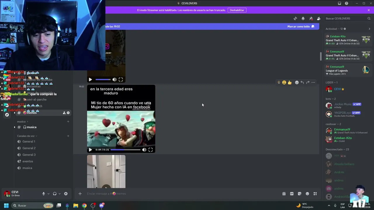Viewport: 374px width, 210px height.
Task: Attach a file with plus button
Action: click(x=80, y=194)
